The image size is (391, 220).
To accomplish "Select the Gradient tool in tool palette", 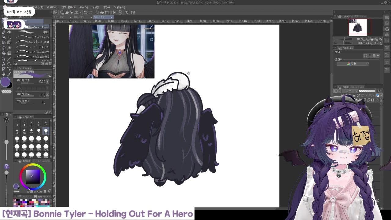I will pyautogui.click(x=9, y=53).
